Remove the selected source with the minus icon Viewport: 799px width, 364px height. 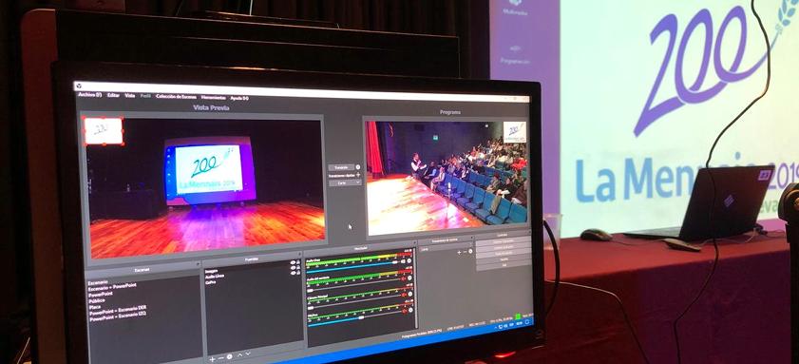click(x=220, y=358)
